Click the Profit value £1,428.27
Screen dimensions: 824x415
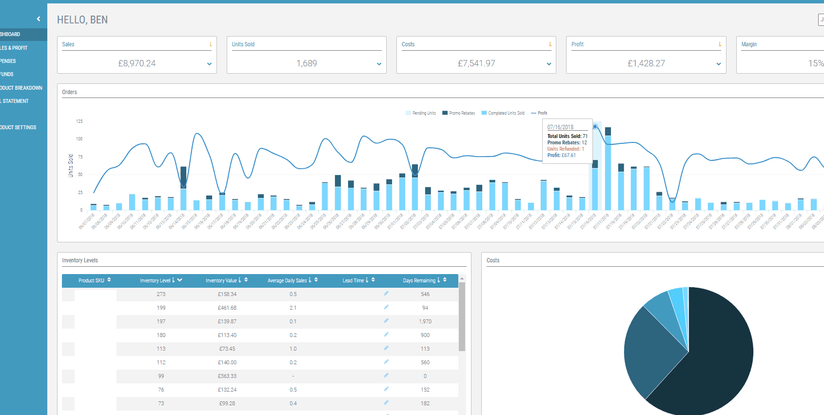pyautogui.click(x=646, y=63)
